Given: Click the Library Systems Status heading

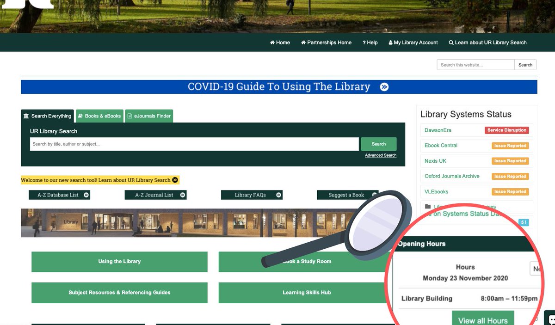Looking at the screenshot, I should click(x=466, y=114).
